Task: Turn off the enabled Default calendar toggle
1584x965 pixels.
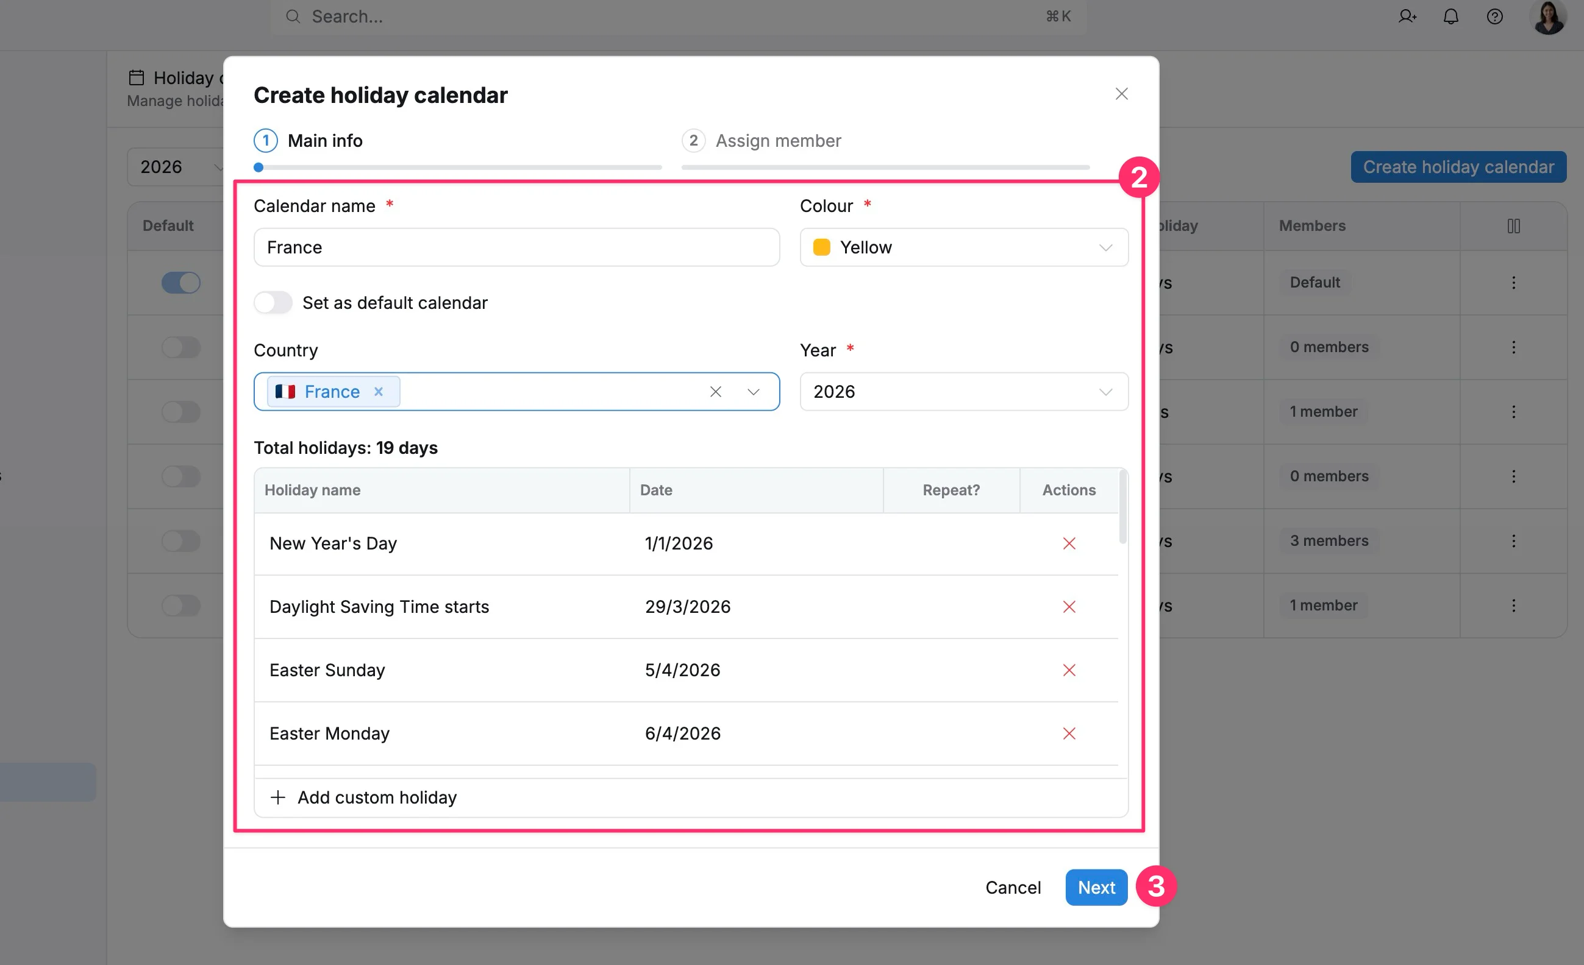Action: [x=180, y=283]
